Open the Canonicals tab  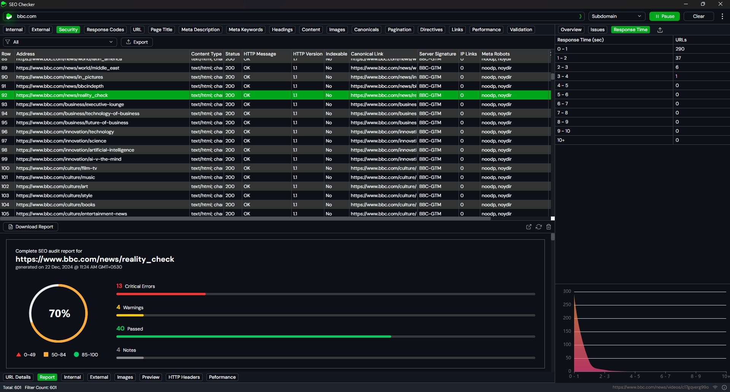[x=366, y=30]
